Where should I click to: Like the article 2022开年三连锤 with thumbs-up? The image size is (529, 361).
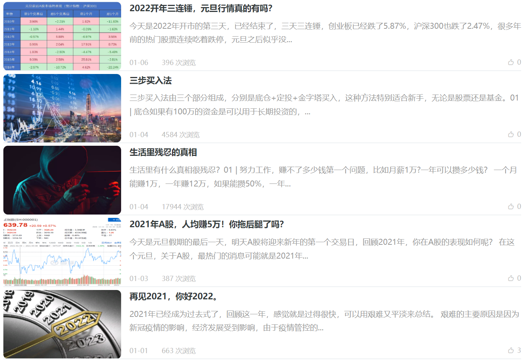[511, 62]
